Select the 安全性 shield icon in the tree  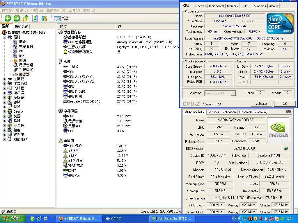10,125
